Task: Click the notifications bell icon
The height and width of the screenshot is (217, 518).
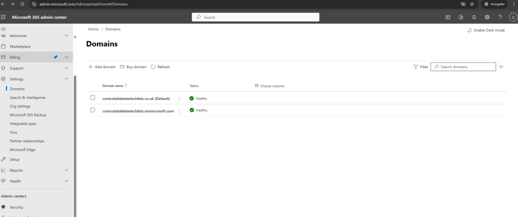Action: pos(474,17)
